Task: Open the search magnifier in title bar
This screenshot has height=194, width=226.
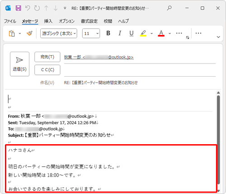Action: coord(169,8)
